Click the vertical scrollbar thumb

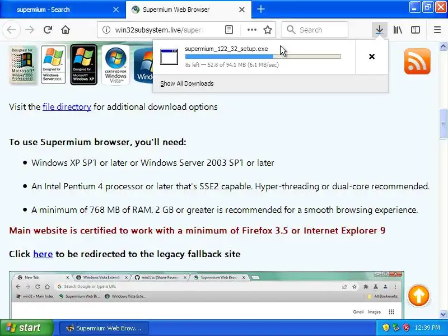coord(443,124)
